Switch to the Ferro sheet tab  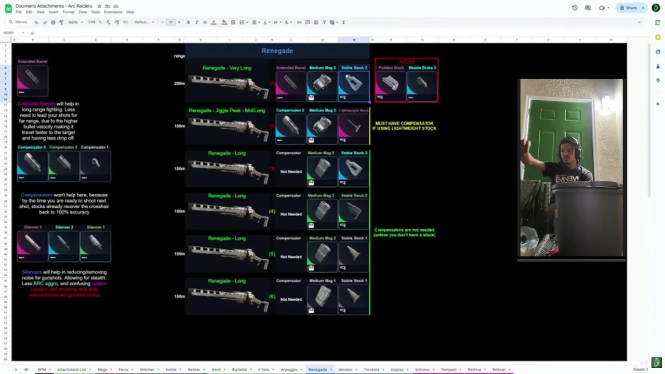coord(125,369)
